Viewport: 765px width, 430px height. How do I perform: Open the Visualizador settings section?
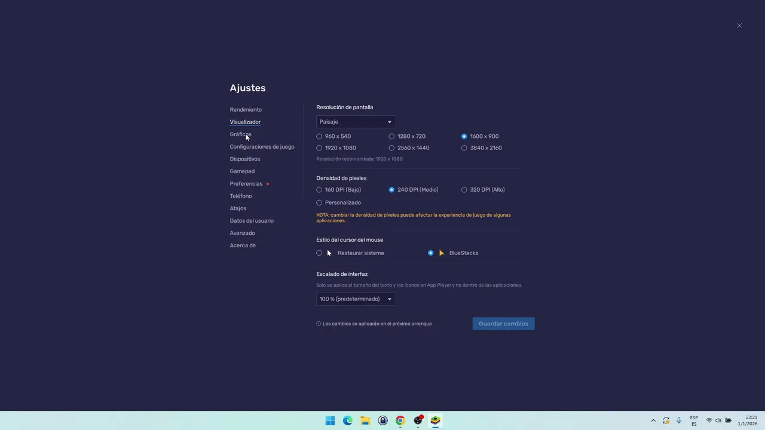(x=245, y=122)
